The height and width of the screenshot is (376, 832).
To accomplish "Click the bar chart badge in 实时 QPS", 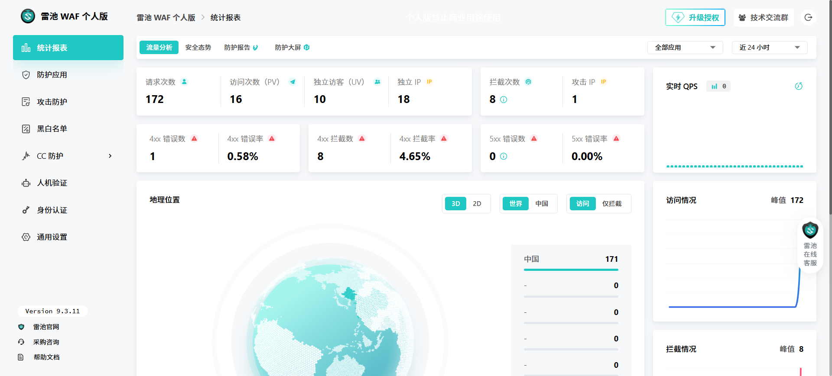I will 718,86.
